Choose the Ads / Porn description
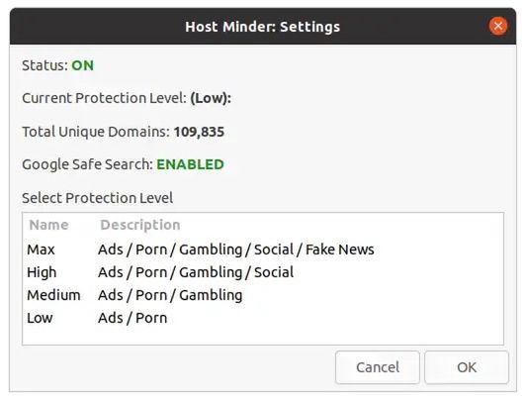 pyautogui.click(x=132, y=318)
